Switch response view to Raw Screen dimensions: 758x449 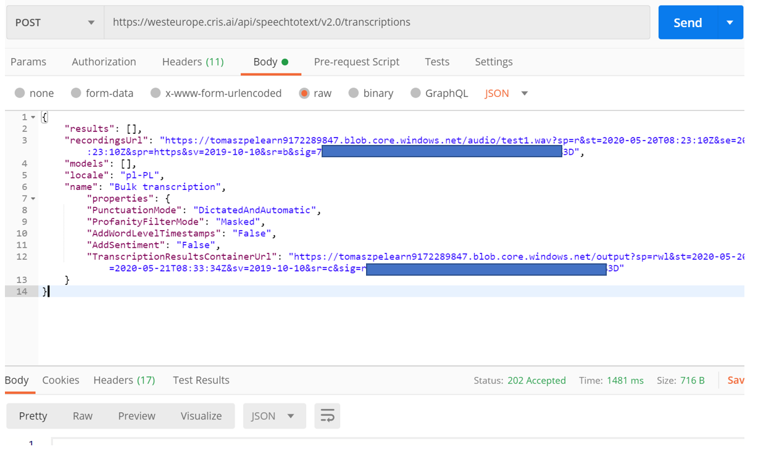(83, 416)
